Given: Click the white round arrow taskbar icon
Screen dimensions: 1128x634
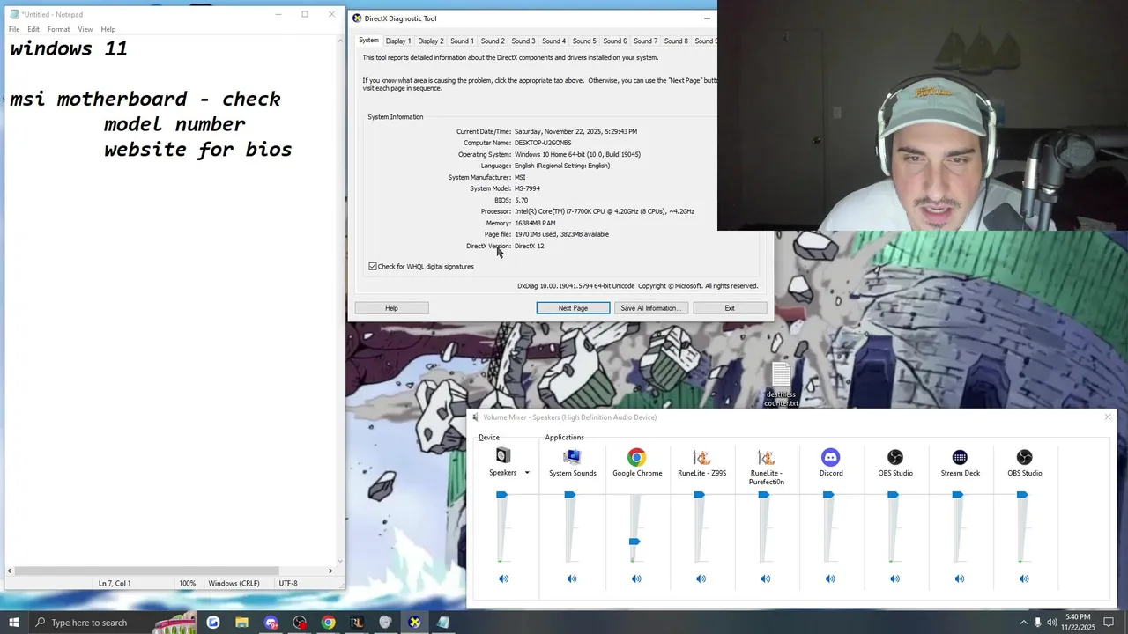Looking at the screenshot, I should pyautogui.click(x=213, y=623).
